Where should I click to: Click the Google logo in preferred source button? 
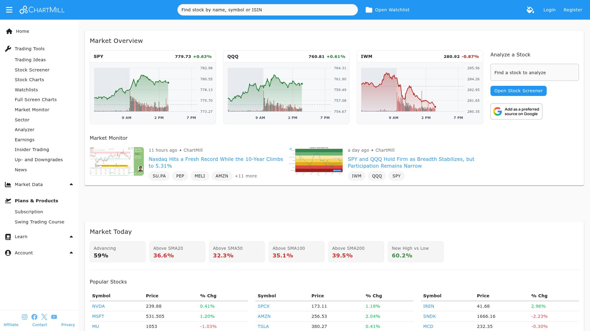498,111
